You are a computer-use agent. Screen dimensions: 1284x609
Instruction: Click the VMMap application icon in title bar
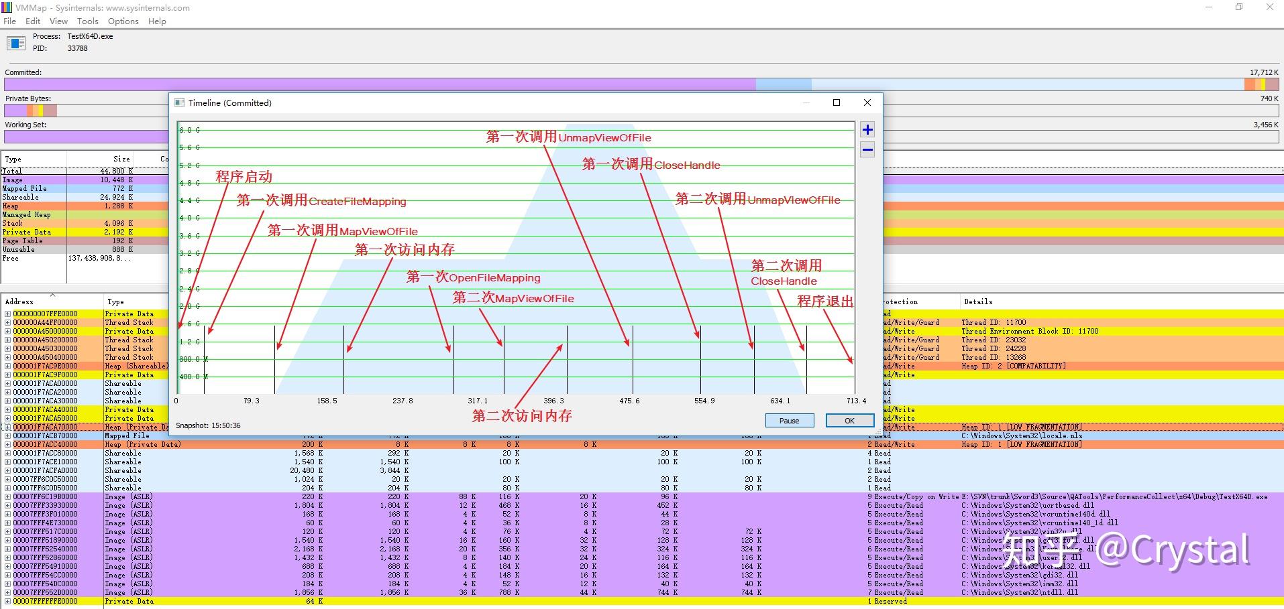tap(7, 7)
